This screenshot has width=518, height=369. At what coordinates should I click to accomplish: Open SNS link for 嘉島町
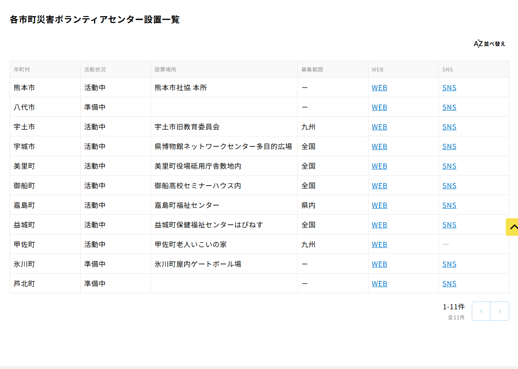coord(449,205)
